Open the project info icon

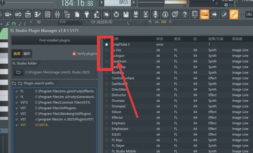165,14
